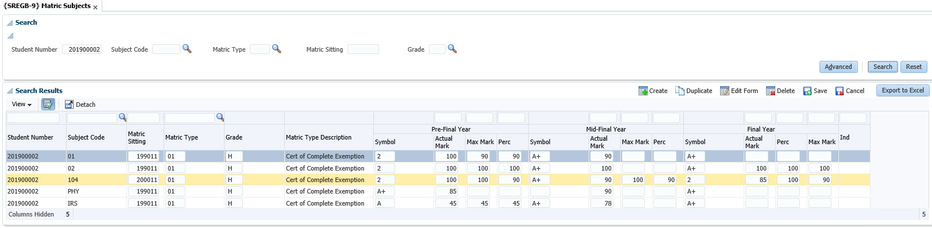Open the Advanced search button

[x=838, y=67]
